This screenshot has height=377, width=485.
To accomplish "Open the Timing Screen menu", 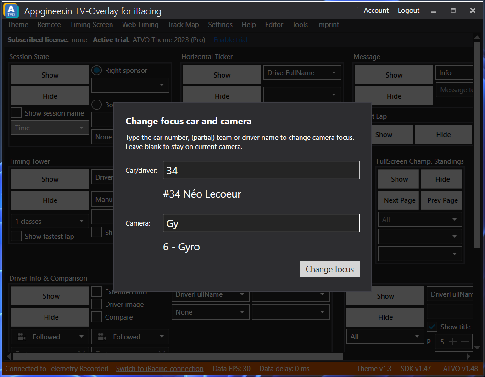I will pos(91,25).
